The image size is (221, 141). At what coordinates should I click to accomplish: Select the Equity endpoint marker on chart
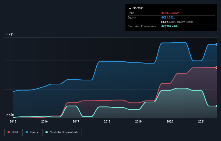[x=216, y=44]
